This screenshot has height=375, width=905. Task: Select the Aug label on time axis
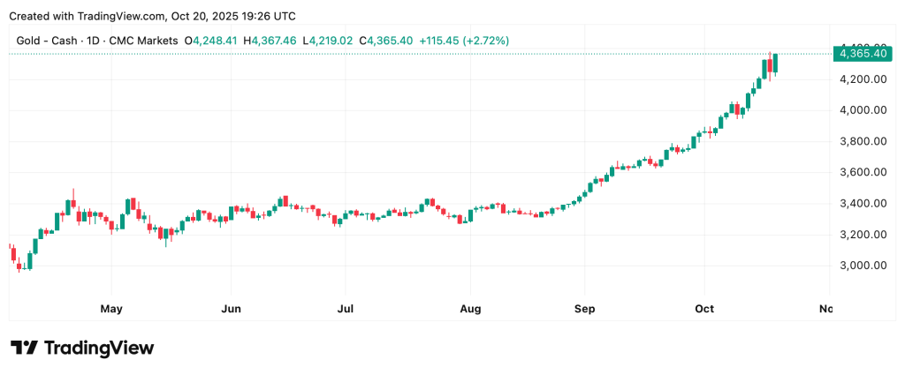coord(470,309)
